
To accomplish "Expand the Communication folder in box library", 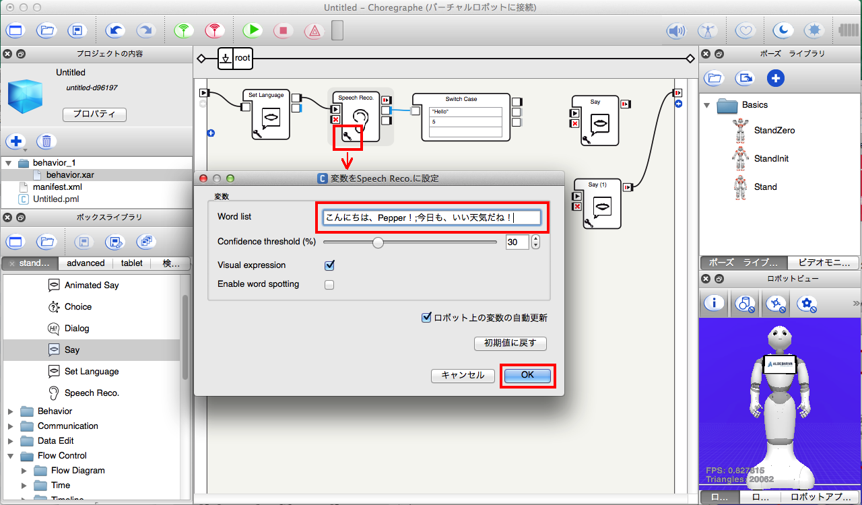I will (x=11, y=426).
